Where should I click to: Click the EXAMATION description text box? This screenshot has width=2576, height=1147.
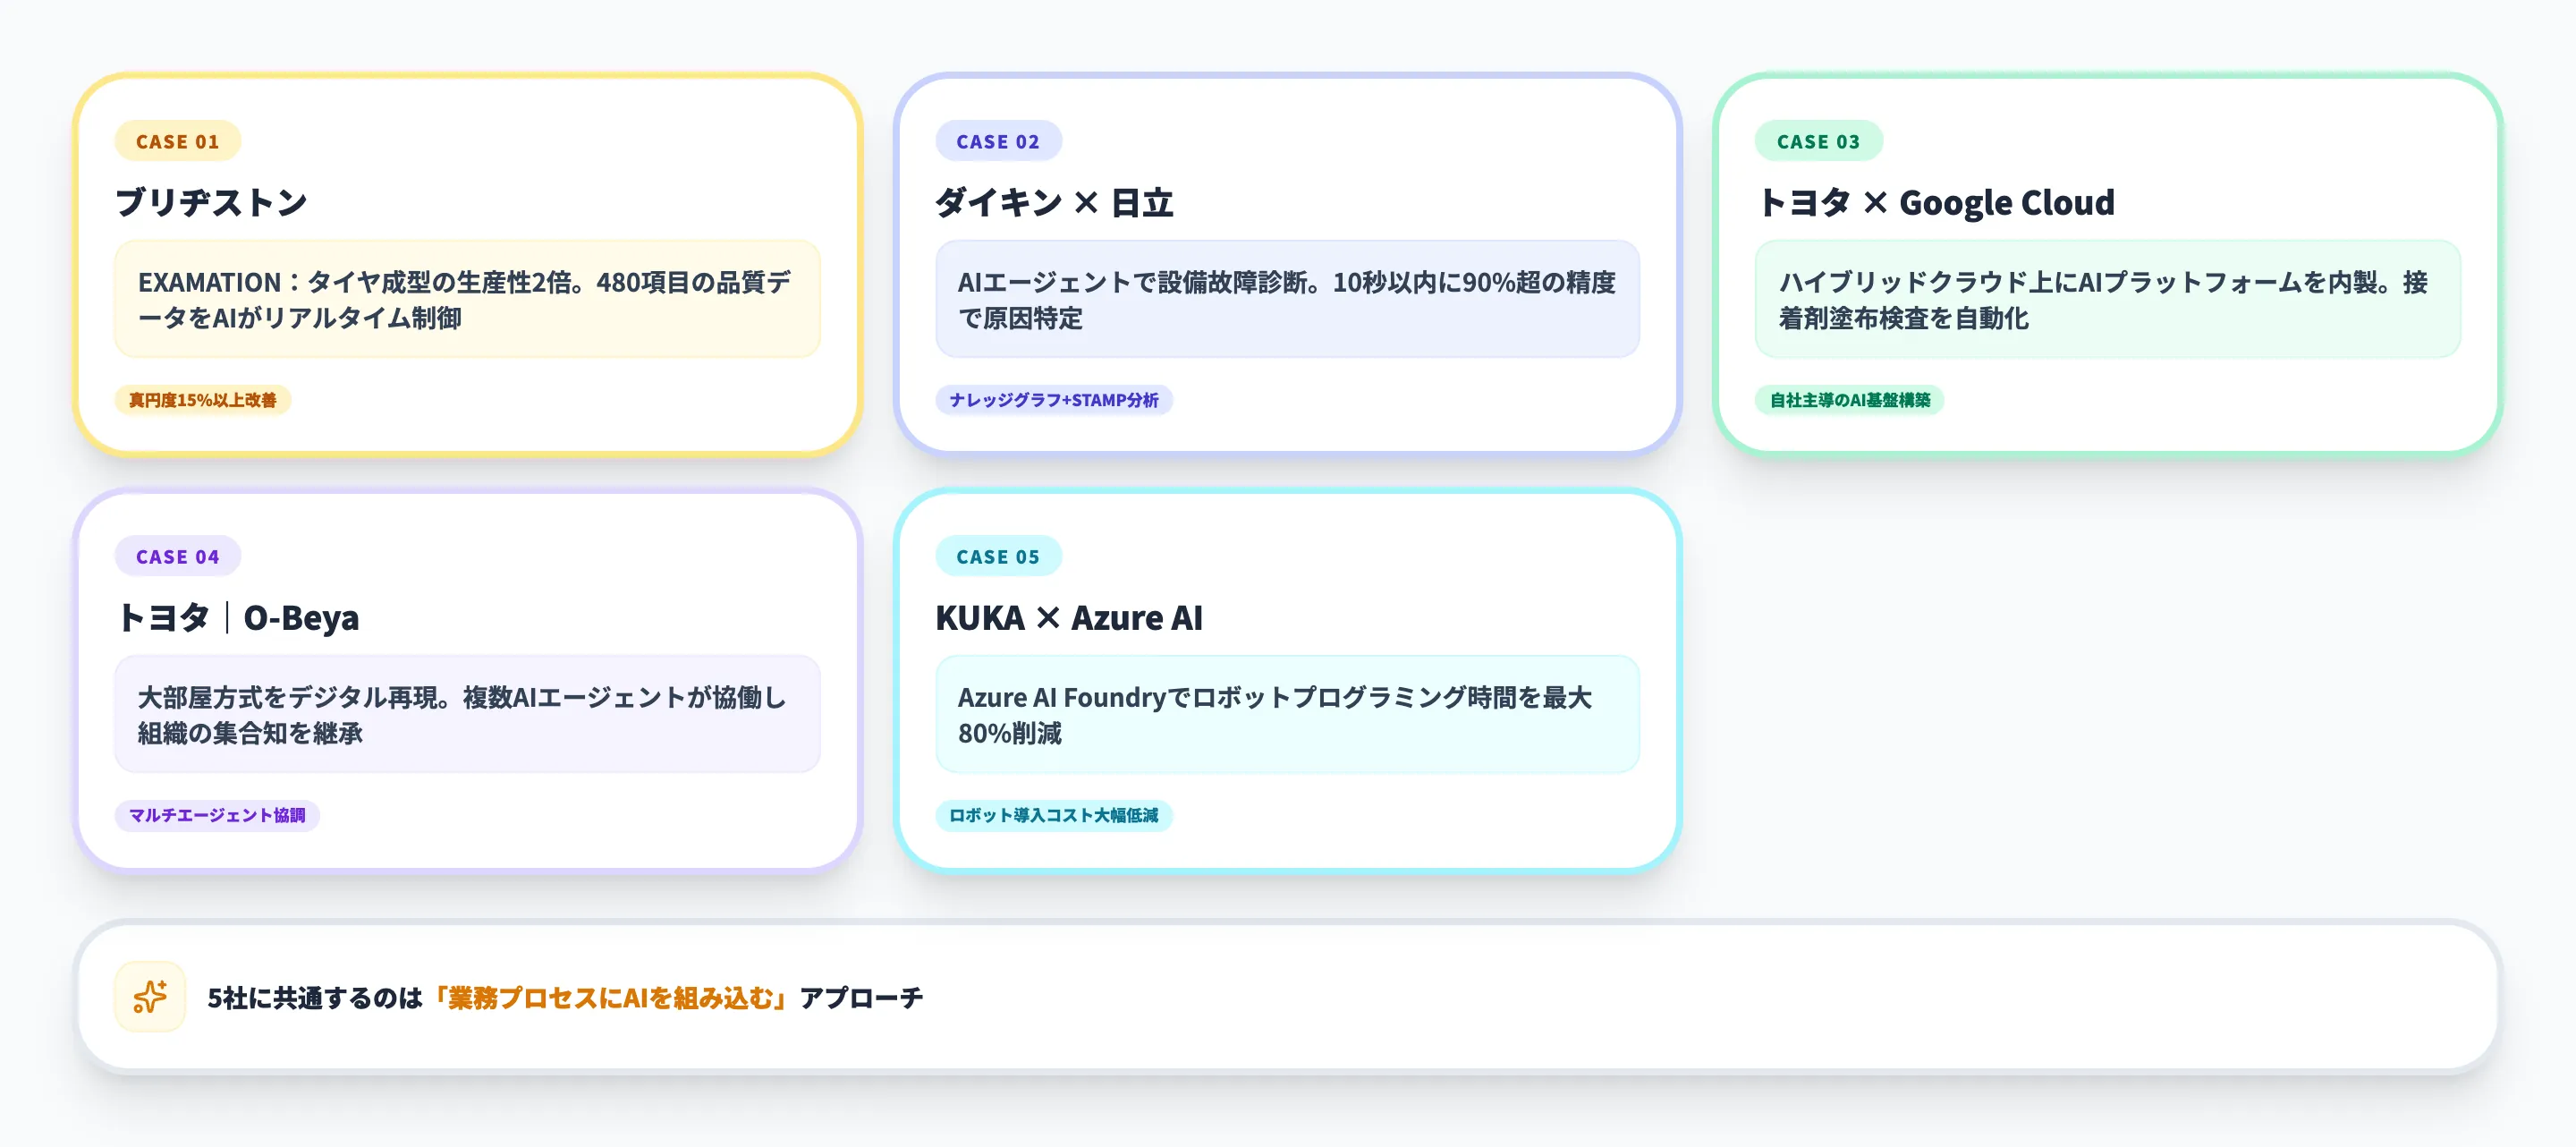click(467, 300)
